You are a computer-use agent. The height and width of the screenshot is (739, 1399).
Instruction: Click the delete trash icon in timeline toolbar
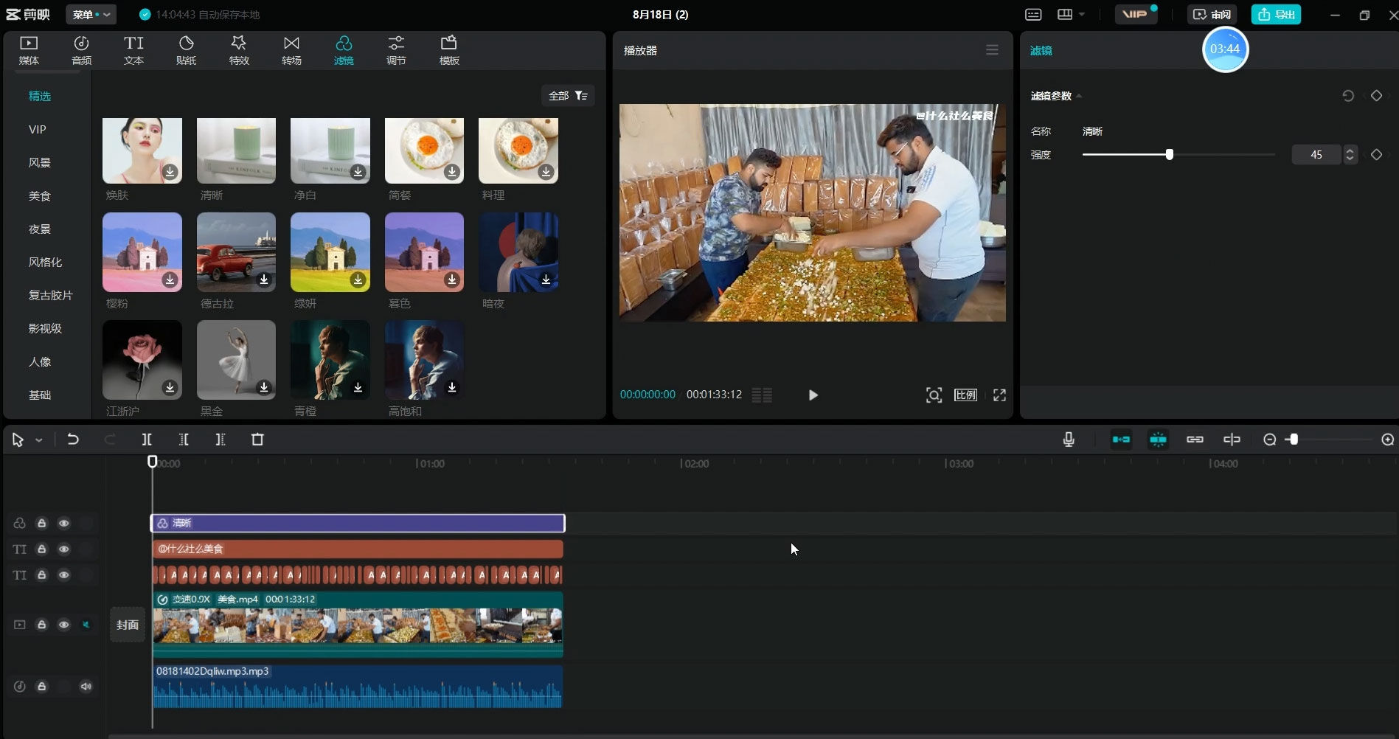coord(257,440)
